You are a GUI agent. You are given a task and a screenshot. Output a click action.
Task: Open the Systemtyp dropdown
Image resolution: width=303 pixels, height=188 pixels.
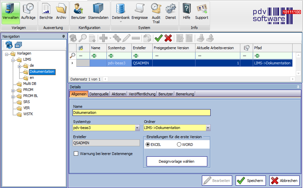[x=137, y=128]
